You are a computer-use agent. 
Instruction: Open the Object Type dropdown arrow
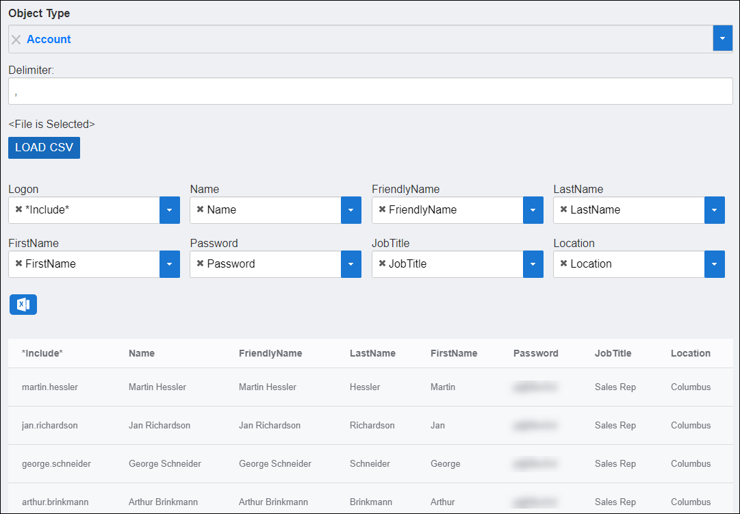pos(722,38)
